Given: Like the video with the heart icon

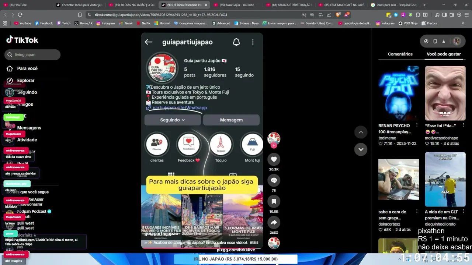Looking at the screenshot, I should pyautogui.click(x=274, y=159).
